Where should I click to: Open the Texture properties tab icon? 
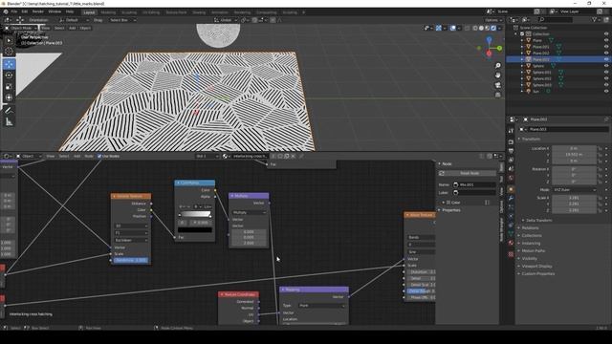[511, 254]
